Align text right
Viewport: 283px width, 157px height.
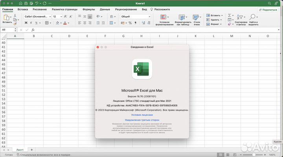coord(90,23)
